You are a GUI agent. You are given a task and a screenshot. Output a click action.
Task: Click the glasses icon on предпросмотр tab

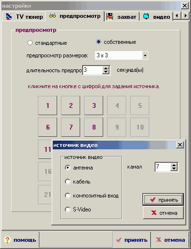52,16
